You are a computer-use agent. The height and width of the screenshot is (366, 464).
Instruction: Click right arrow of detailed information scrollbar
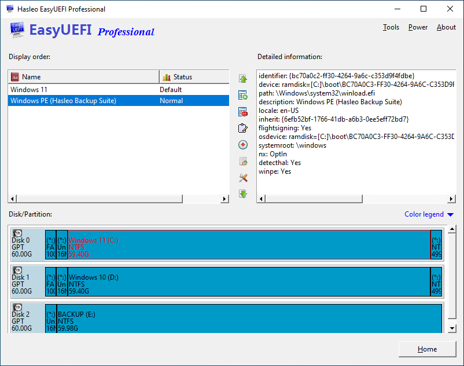(x=451, y=199)
